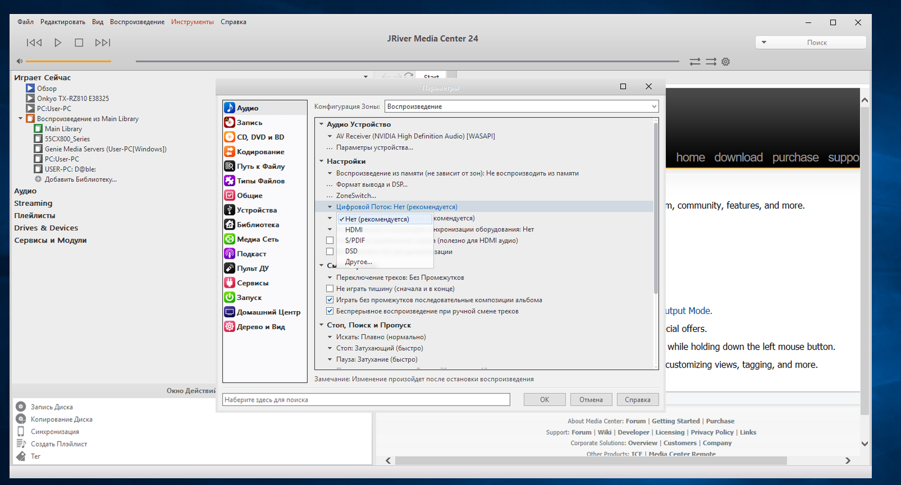Open Формат вывода и DSP... settings

pyautogui.click(x=372, y=185)
